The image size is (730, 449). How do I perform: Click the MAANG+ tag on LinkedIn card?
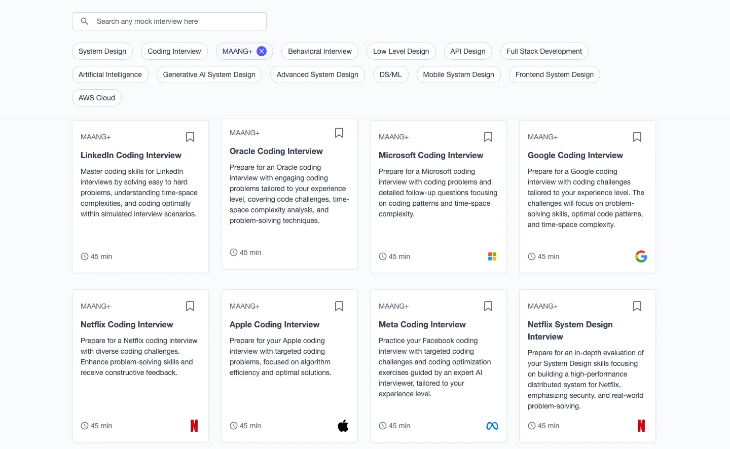(x=95, y=137)
